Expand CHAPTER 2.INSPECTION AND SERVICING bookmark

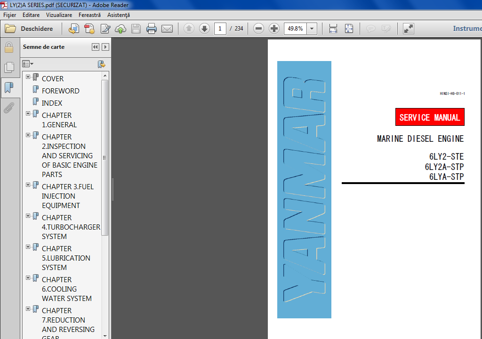[x=28, y=135]
